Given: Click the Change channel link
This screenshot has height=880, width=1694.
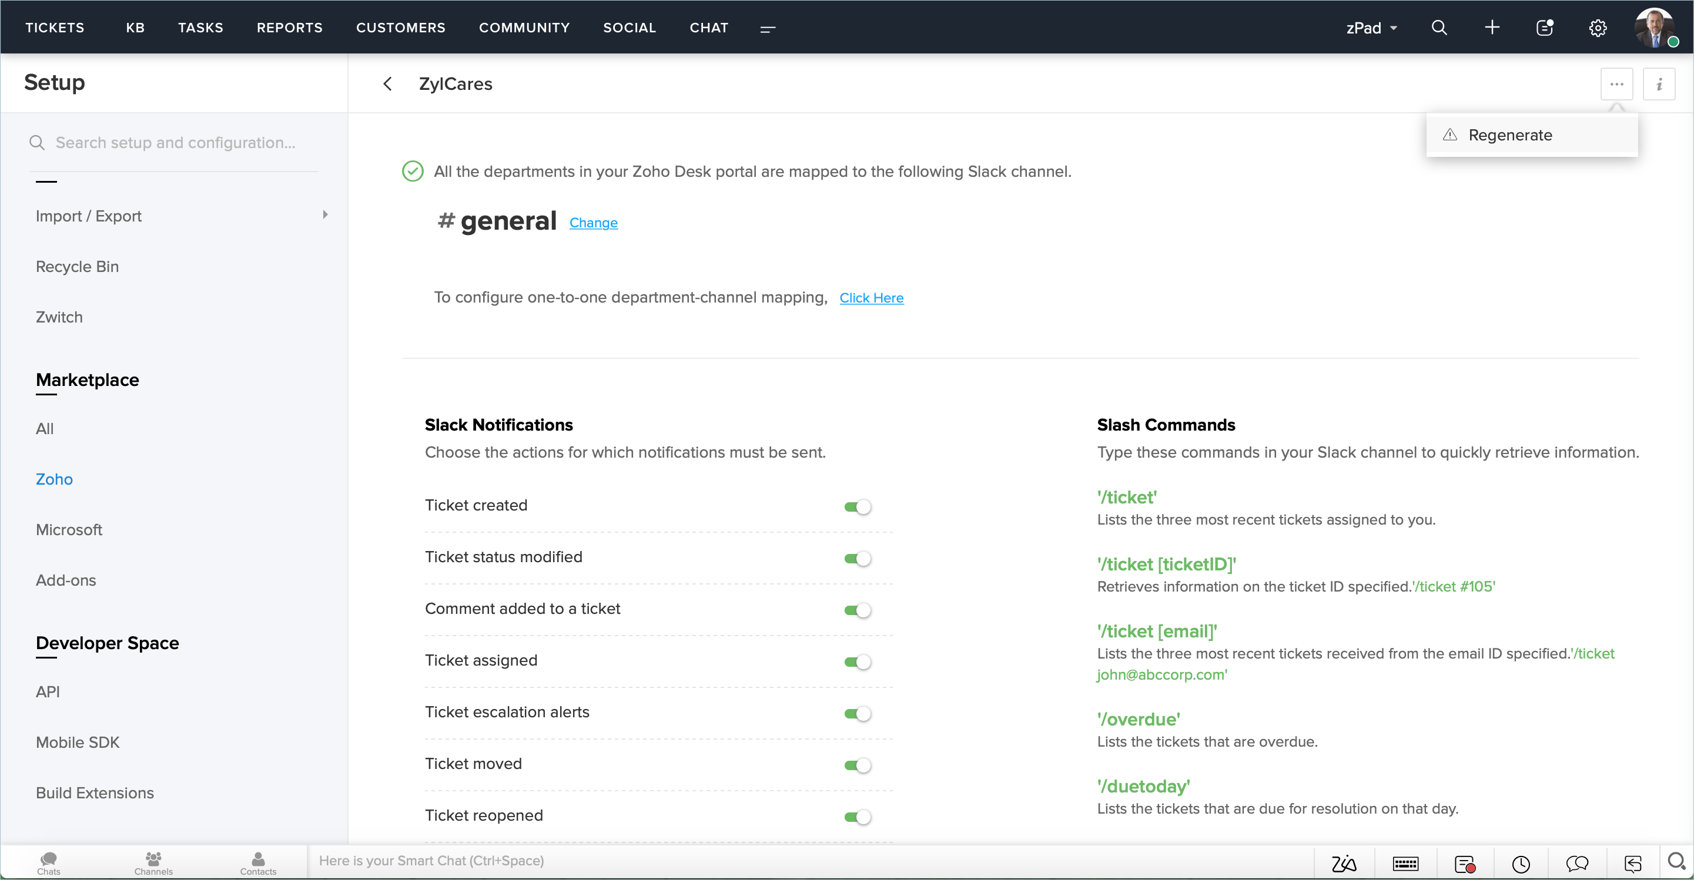Looking at the screenshot, I should [593, 223].
